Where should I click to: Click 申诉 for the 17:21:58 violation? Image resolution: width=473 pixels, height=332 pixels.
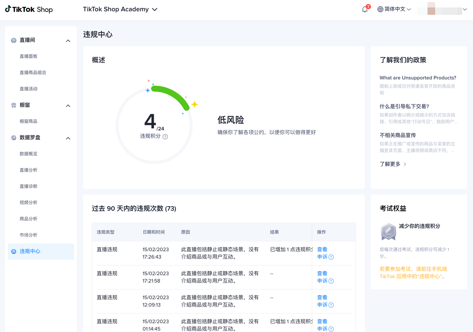point(322,281)
